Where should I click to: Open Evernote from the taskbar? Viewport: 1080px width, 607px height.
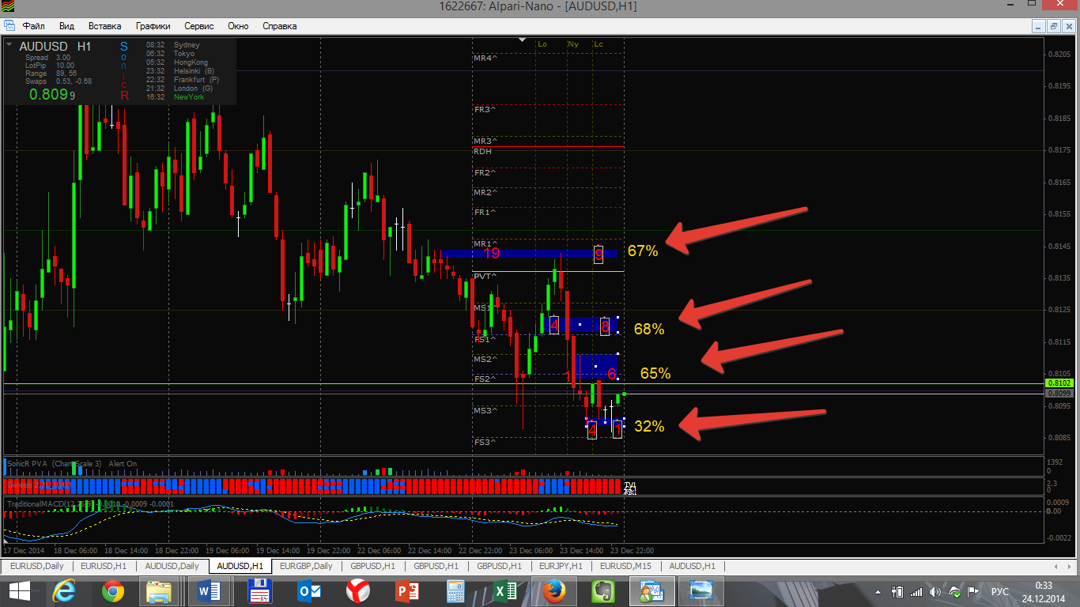(x=602, y=590)
